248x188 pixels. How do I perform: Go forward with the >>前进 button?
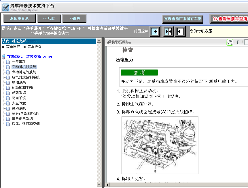click(x=74, y=19)
